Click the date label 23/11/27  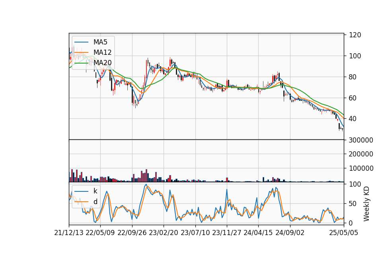pos(226,233)
